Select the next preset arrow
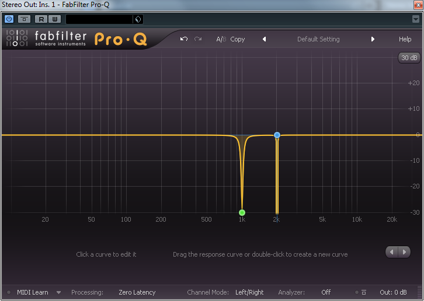Image resolution: width=424 pixels, height=301 pixels. [x=373, y=39]
